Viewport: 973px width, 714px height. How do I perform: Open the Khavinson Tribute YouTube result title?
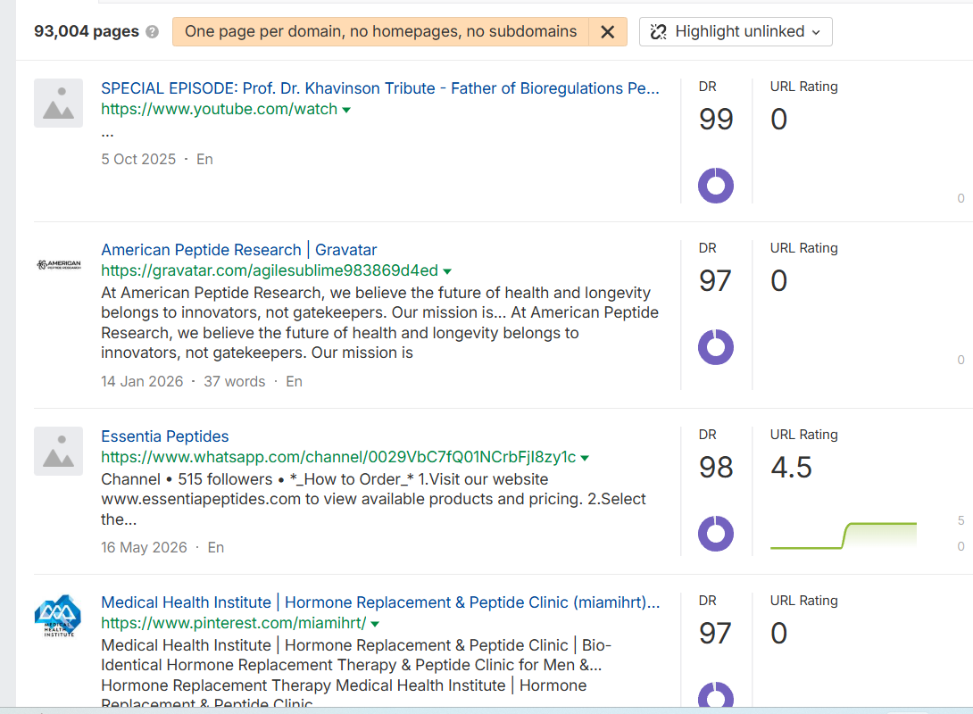tap(379, 88)
